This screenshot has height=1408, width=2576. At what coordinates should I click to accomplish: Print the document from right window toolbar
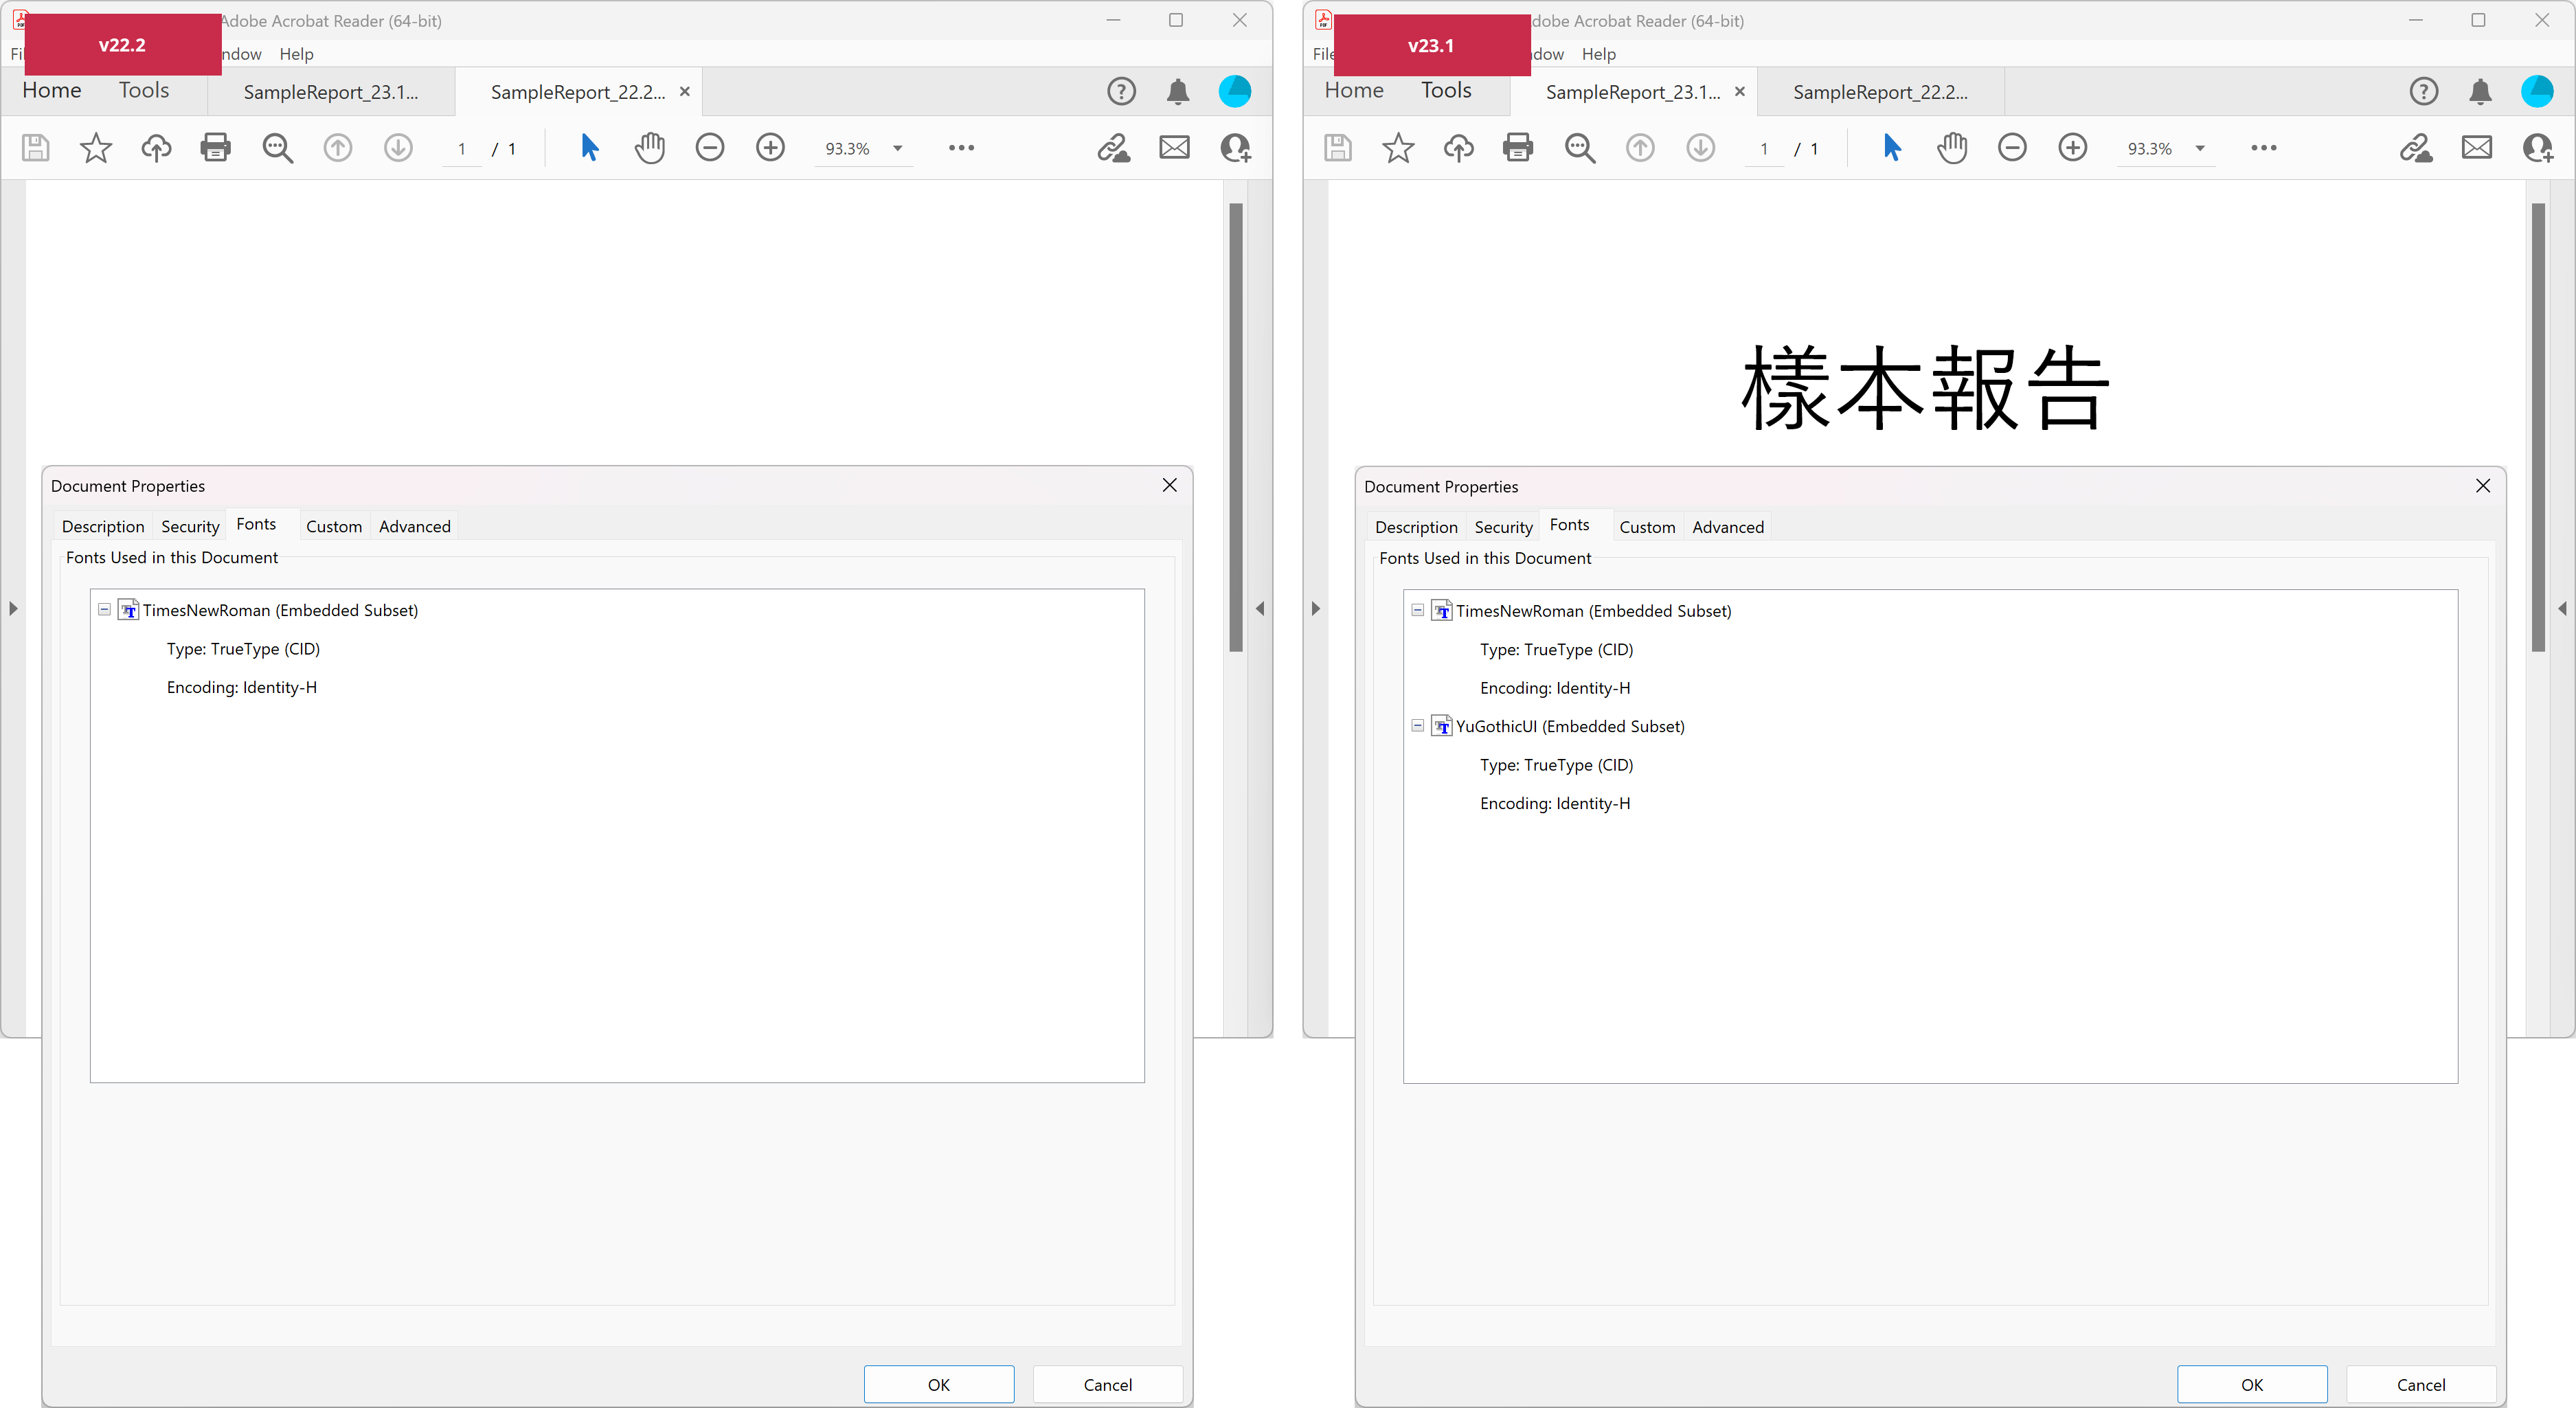click(1518, 148)
